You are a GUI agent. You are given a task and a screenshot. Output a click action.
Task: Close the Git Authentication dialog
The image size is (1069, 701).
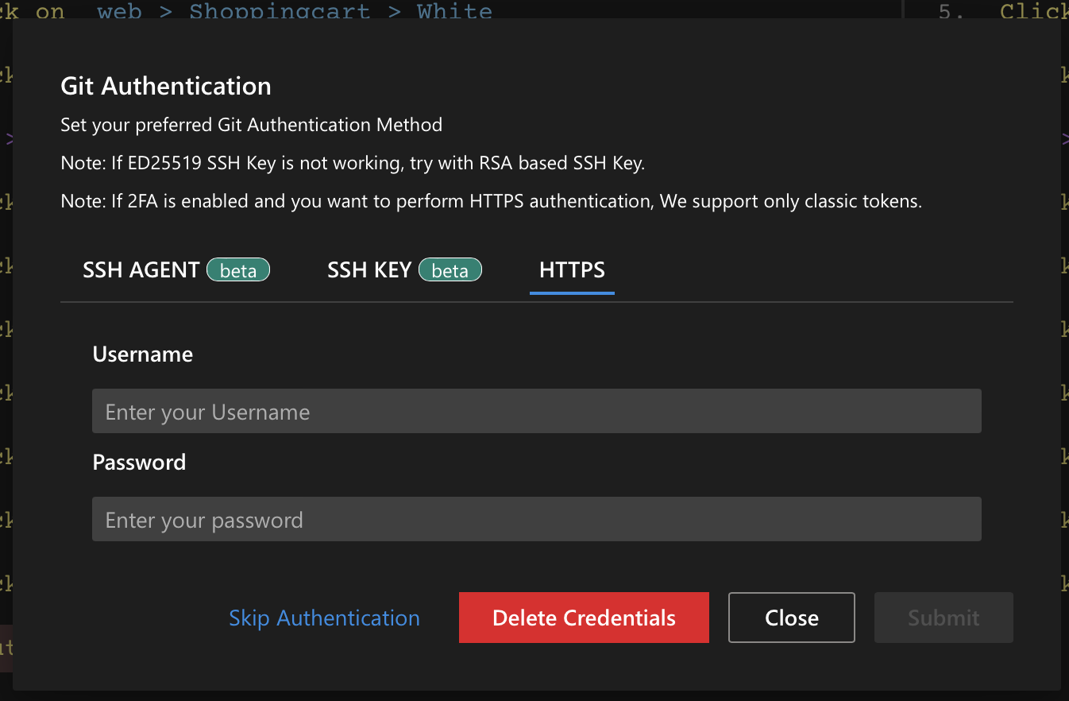791,618
